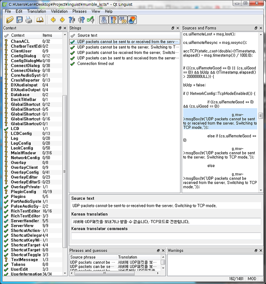Viewport: 266px width, 284px height.
Task: Toggle checkmark of 'cannot be sent to the server' string
Action: coord(73,47)
